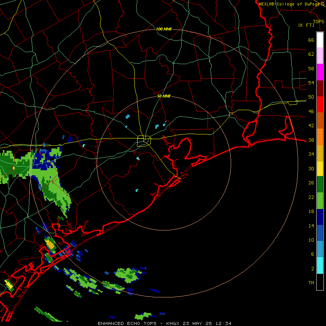Click the legend value 54
326x326 pixels.
[x=311, y=83]
